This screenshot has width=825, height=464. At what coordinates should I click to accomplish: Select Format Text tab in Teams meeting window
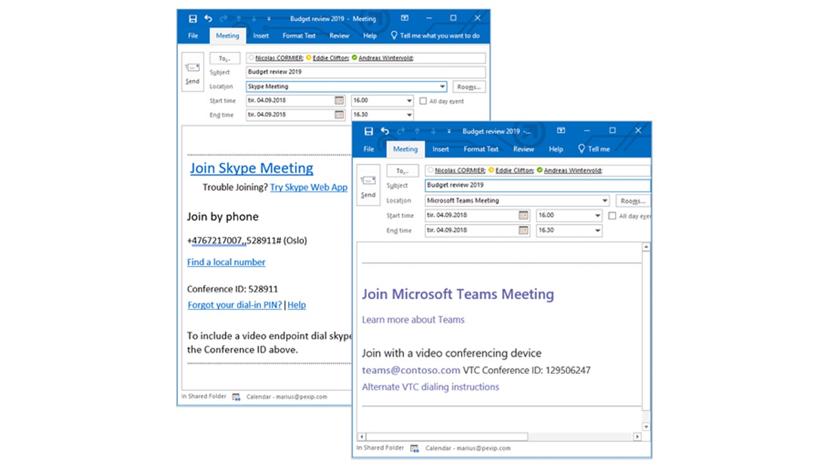(x=481, y=149)
